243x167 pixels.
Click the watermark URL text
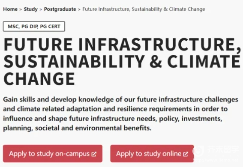click(x=216, y=160)
